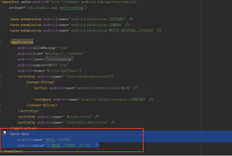Viewport: 232px width, 156px height.
Task: Click the closing activity tag
Action: tap(28, 111)
